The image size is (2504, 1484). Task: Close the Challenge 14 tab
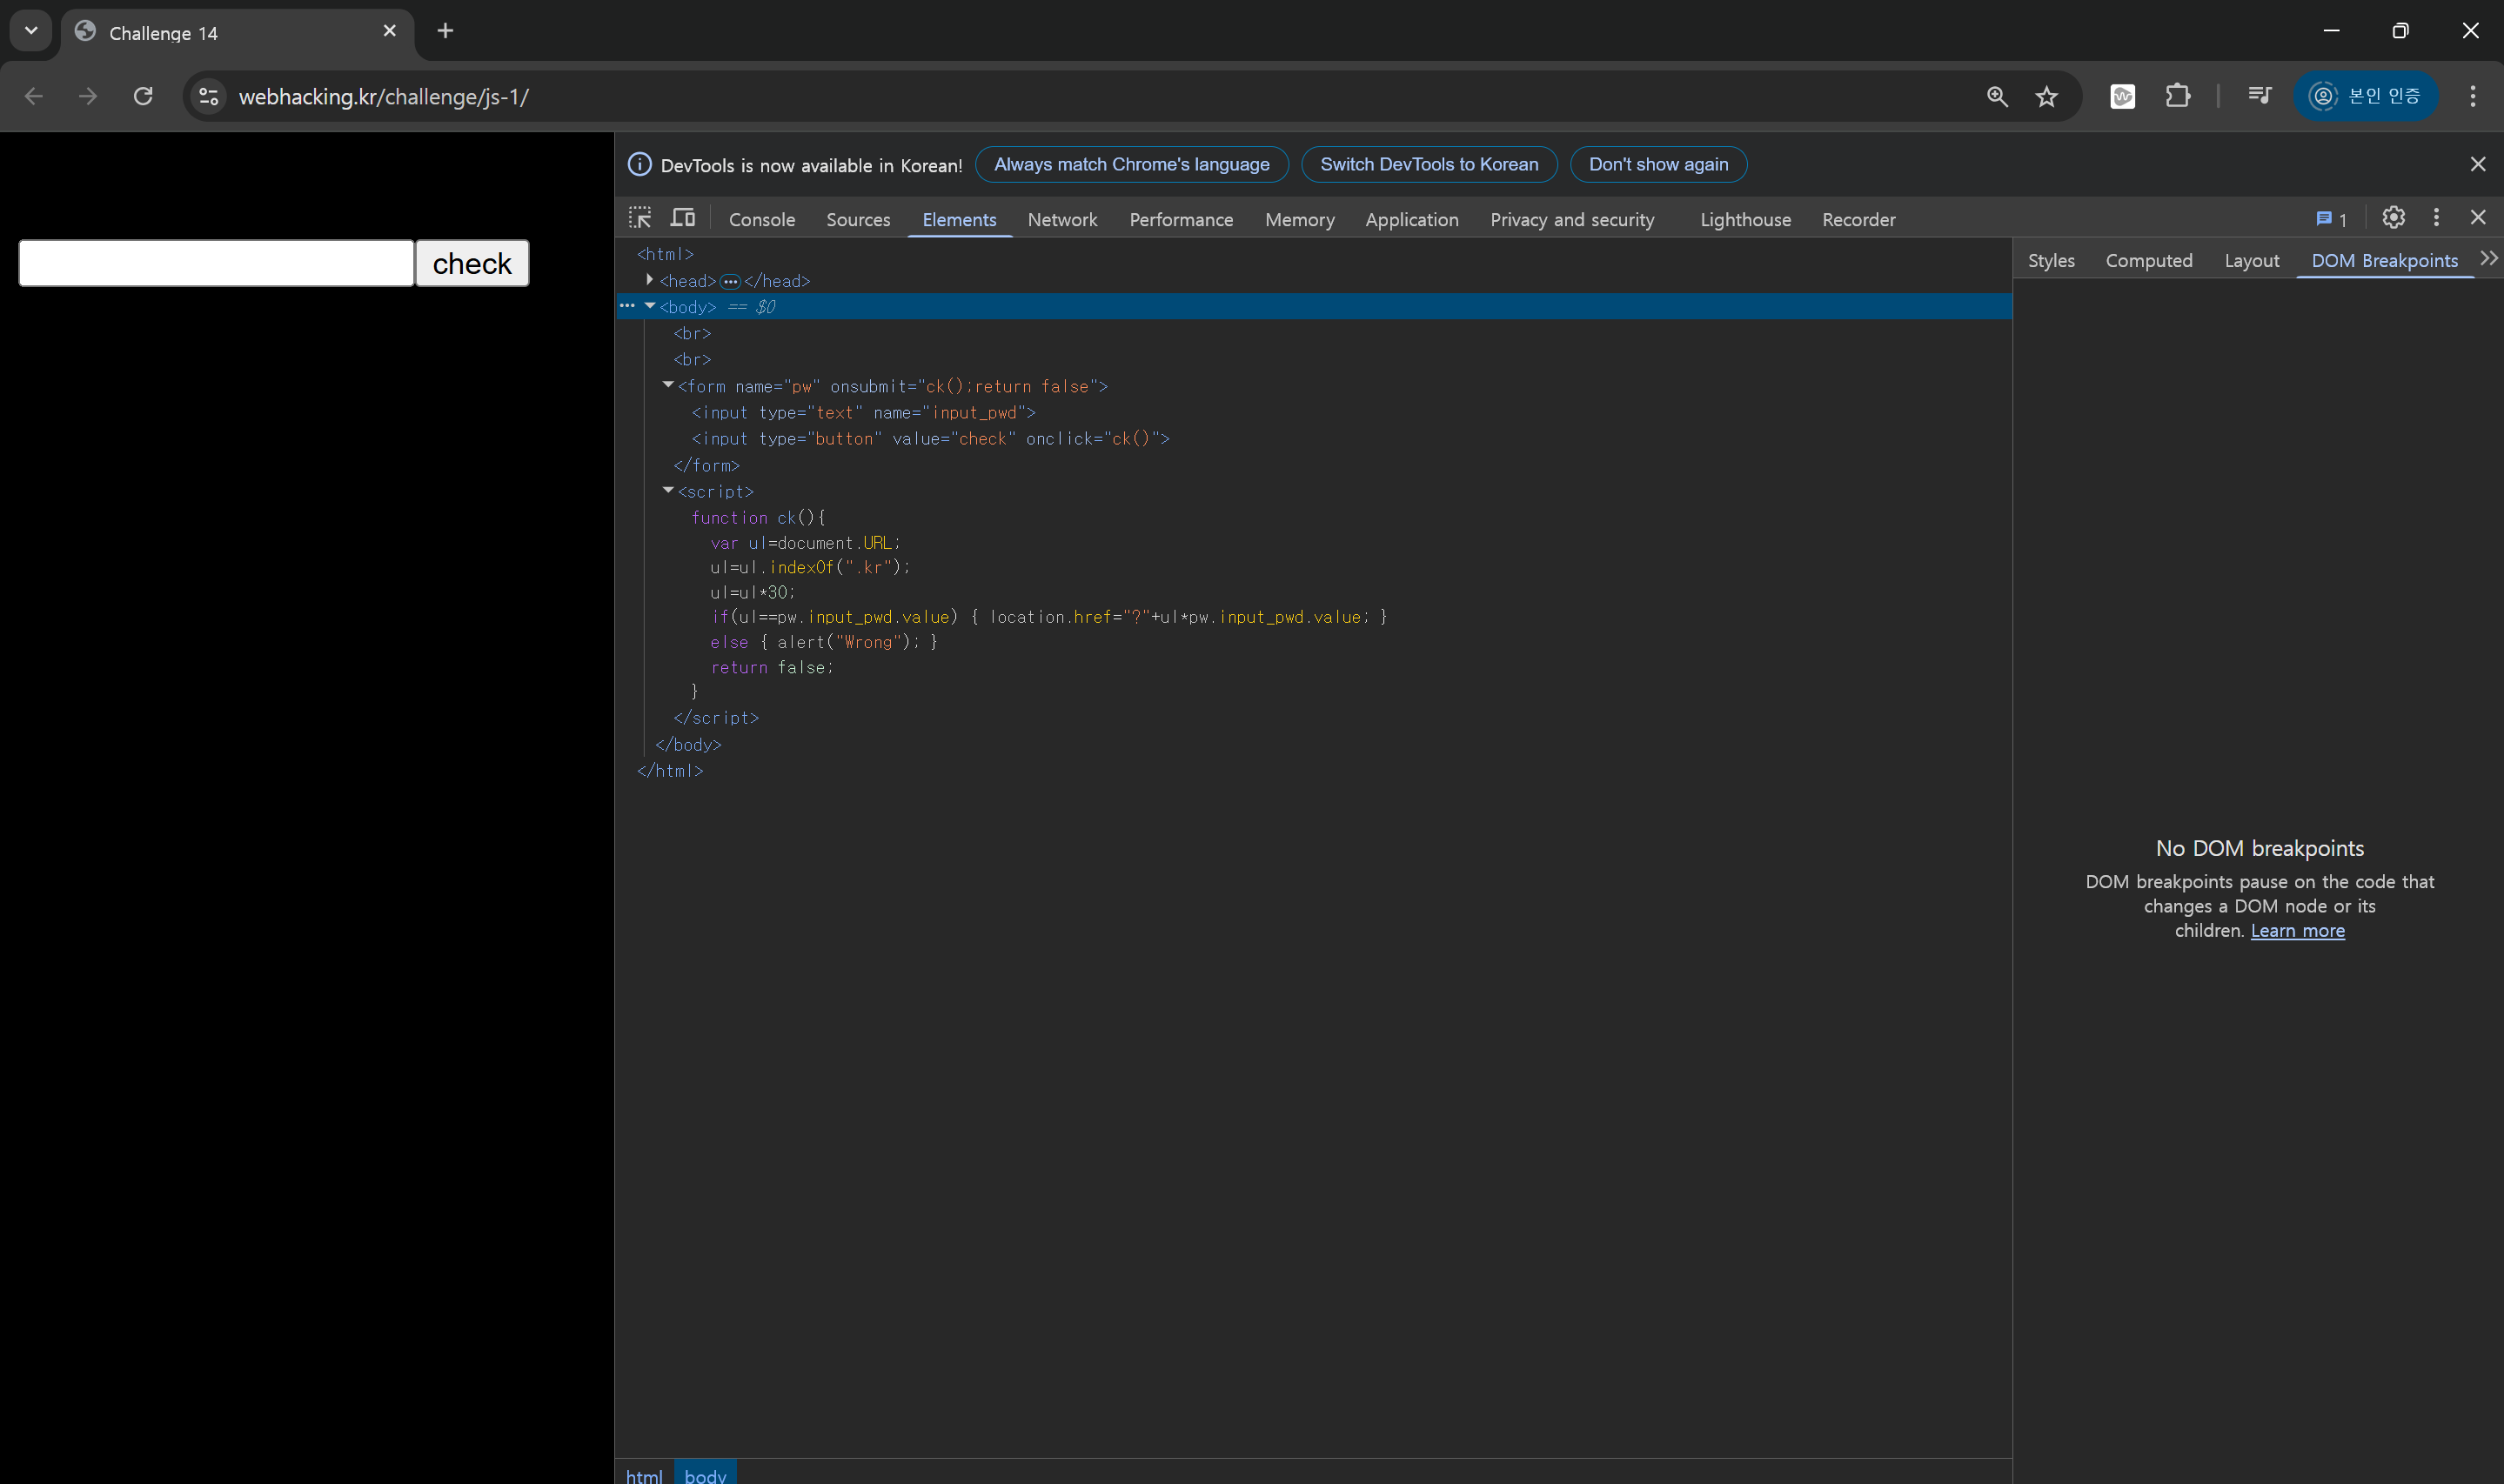[390, 31]
